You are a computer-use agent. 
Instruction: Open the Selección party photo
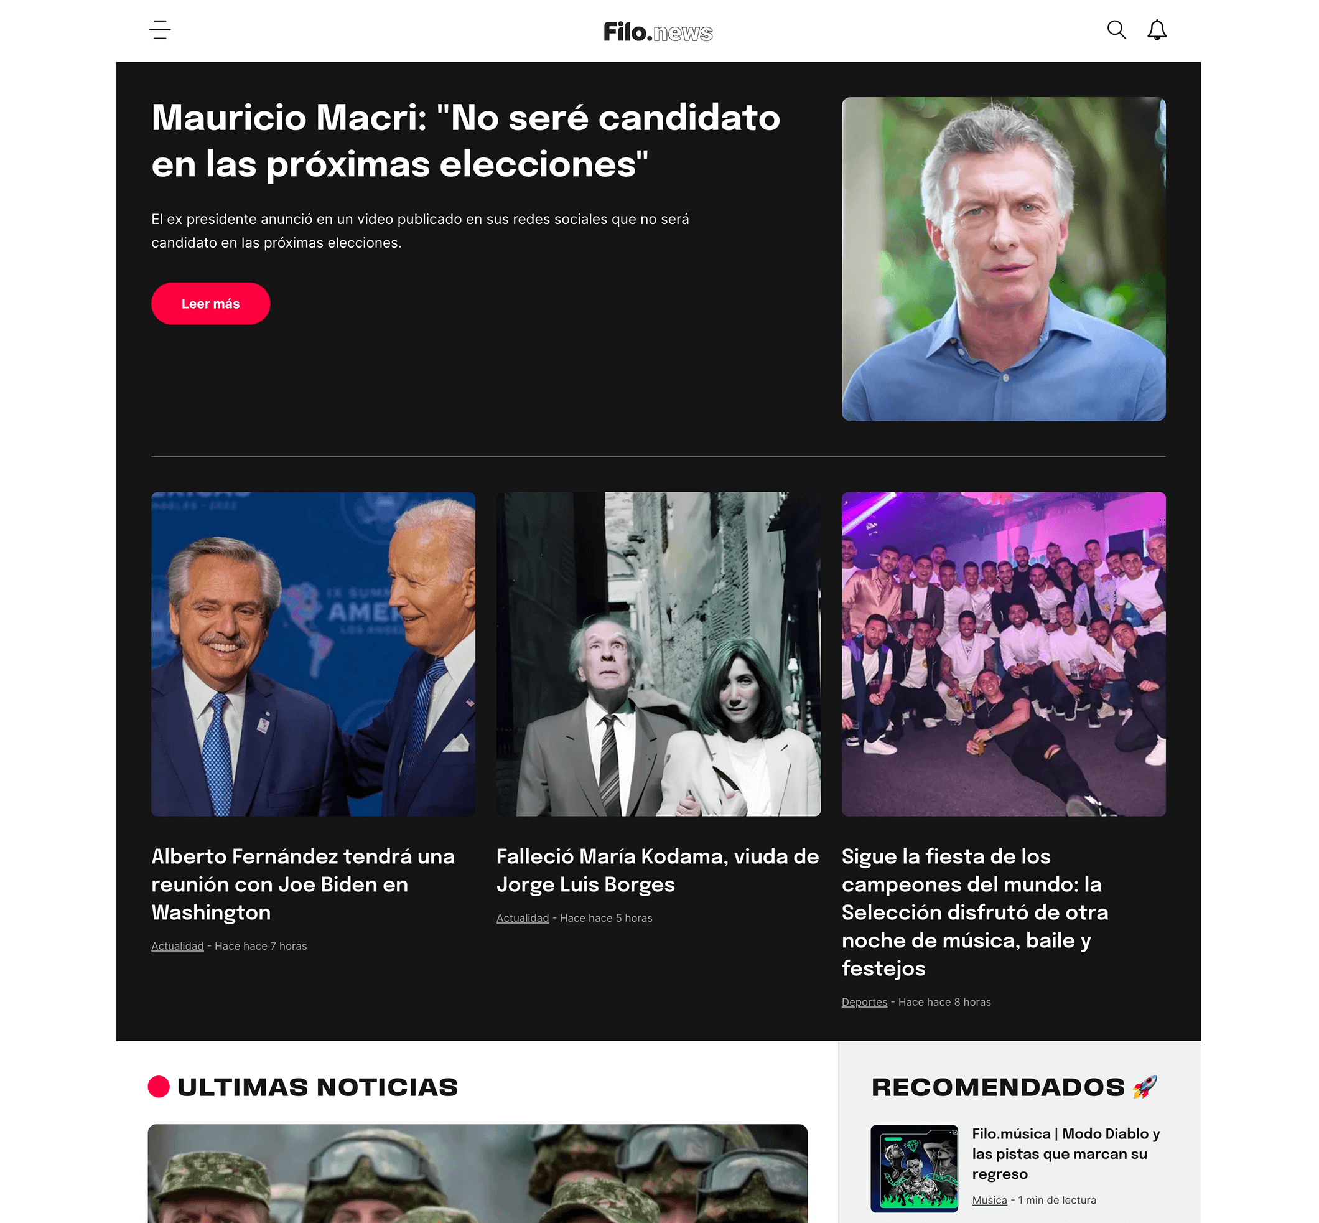tap(1004, 654)
